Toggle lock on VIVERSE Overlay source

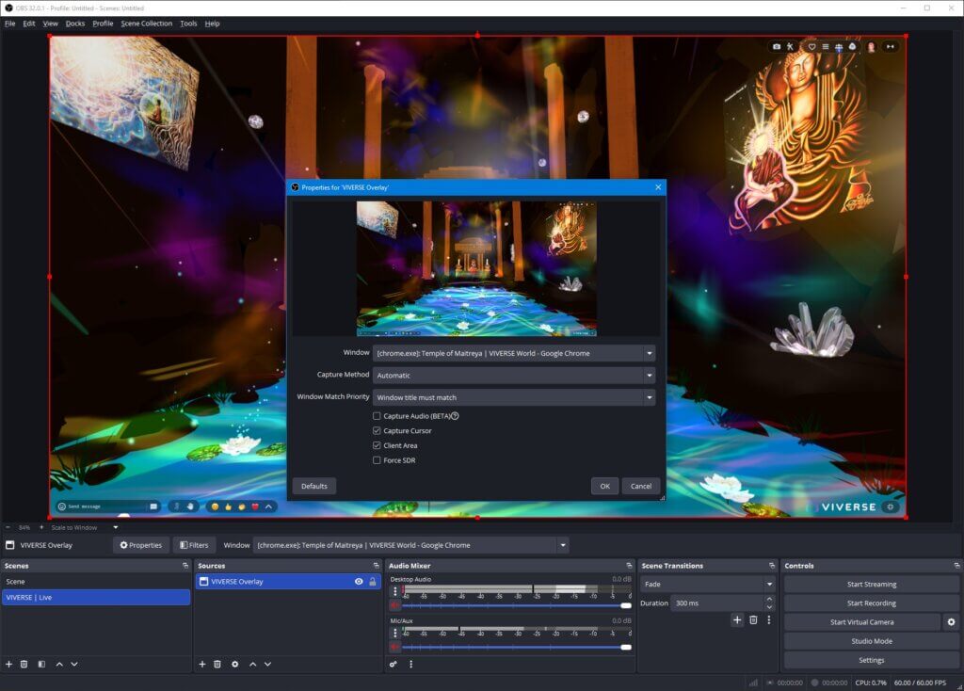point(372,582)
